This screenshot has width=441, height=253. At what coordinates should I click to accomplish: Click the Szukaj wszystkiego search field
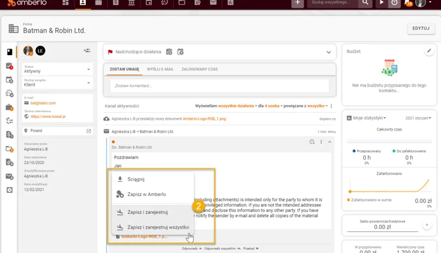click(x=333, y=3)
